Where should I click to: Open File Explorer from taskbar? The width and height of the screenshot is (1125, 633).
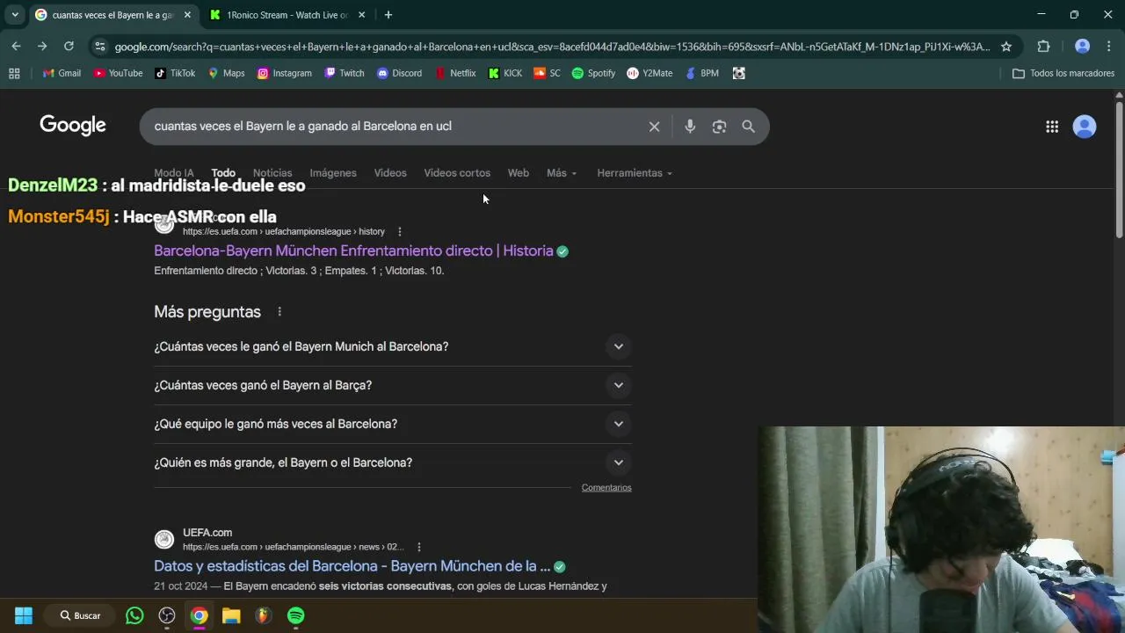pos(231,615)
